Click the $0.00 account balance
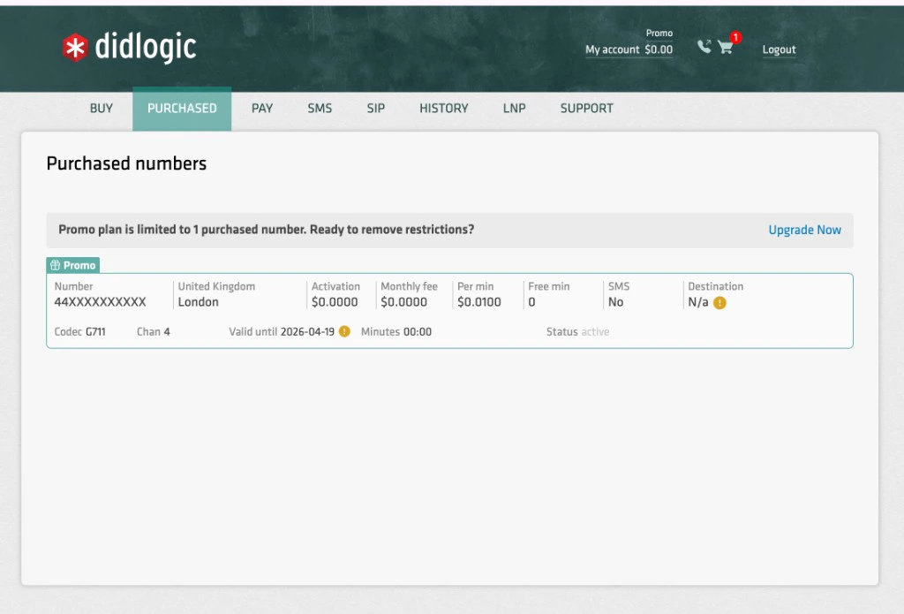The width and height of the screenshot is (904, 614). [x=659, y=50]
